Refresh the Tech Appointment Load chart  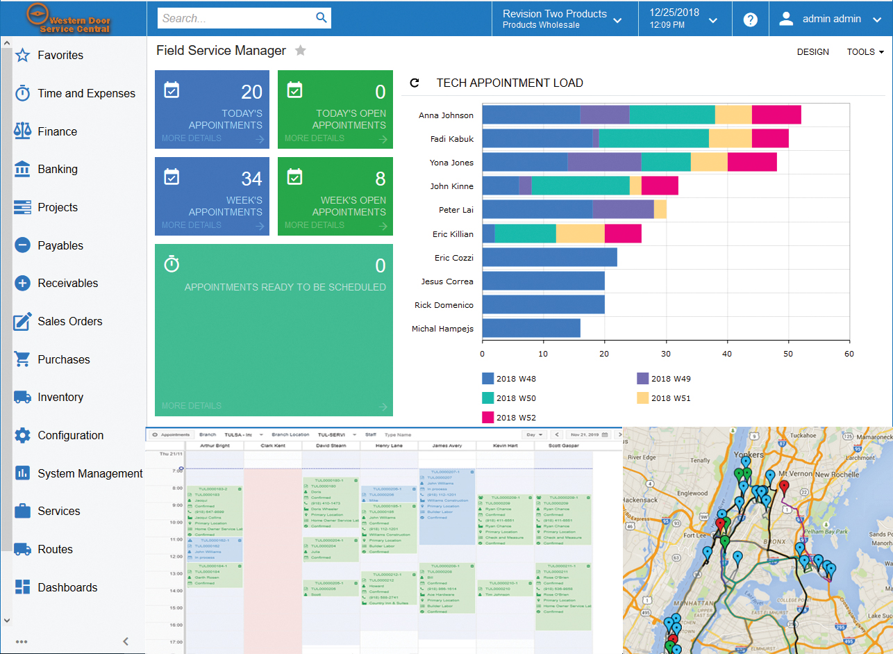click(415, 83)
